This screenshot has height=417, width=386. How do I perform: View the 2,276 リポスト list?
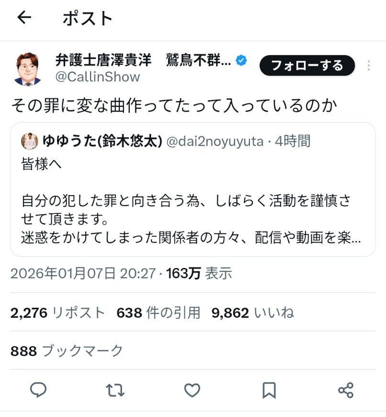(57, 313)
